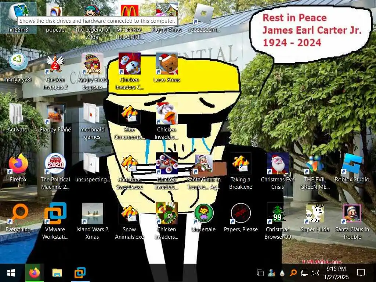Open Santa Claus in Trouble... Again shortcut
The width and height of the screenshot is (376, 282).
pyautogui.click(x=204, y=171)
